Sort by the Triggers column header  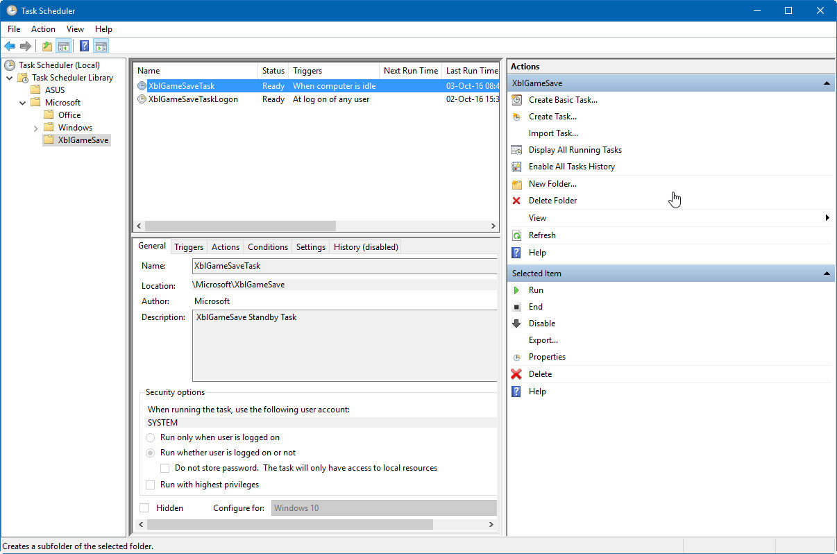tap(334, 71)
